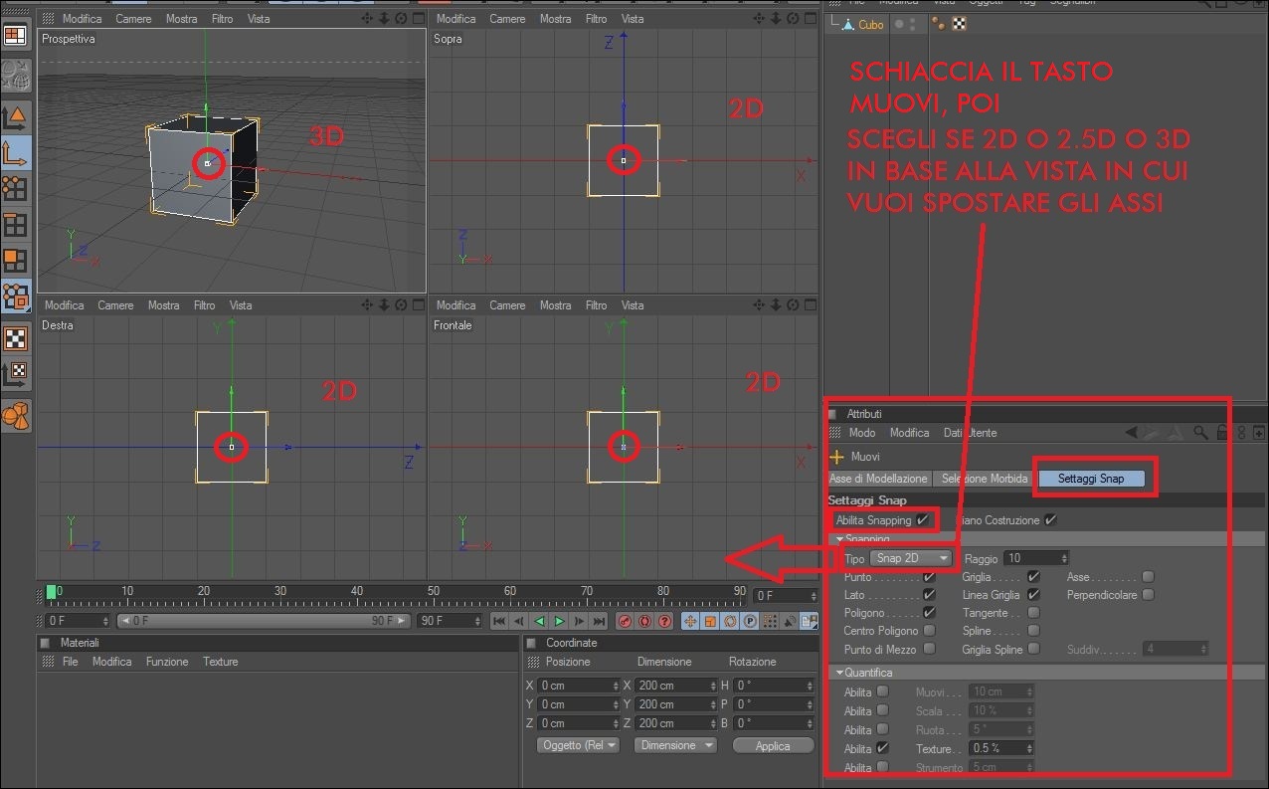Enable the Asse snapping checkbox
The height and width of the screenshot is (789, 1269).
(1148, 576)
